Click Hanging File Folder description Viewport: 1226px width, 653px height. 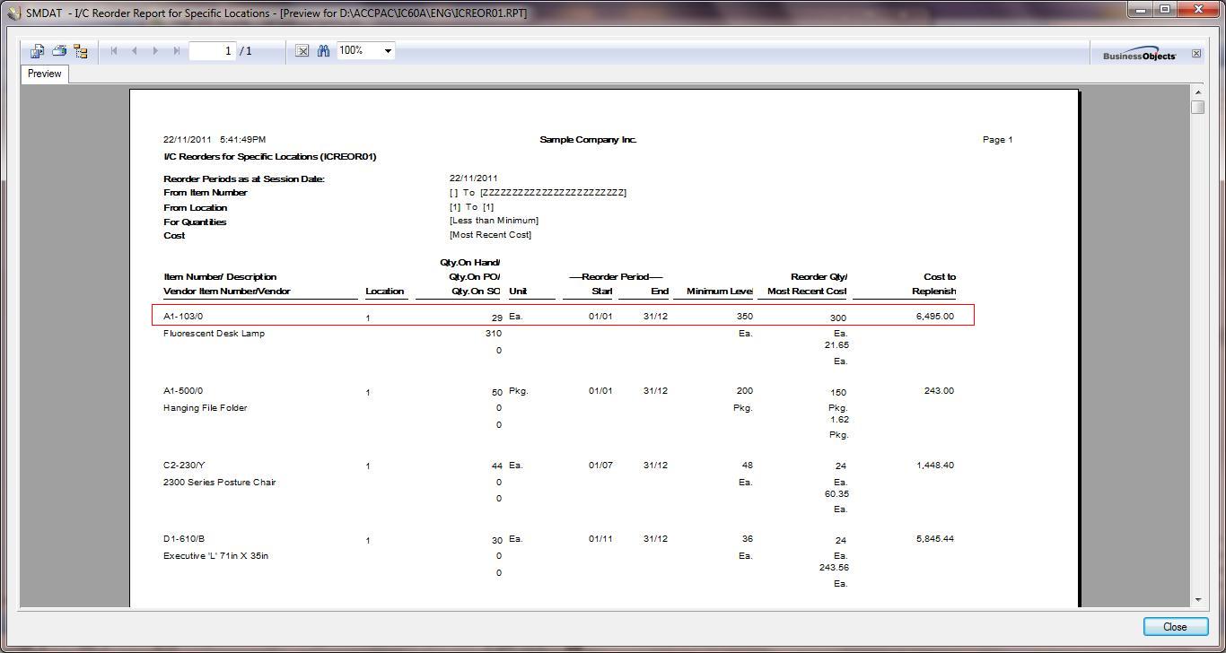(205, 408)
